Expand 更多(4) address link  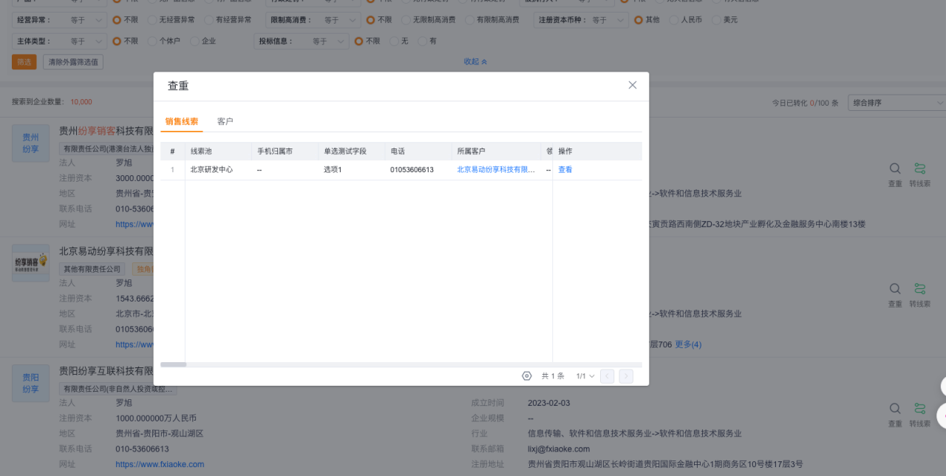688,344
